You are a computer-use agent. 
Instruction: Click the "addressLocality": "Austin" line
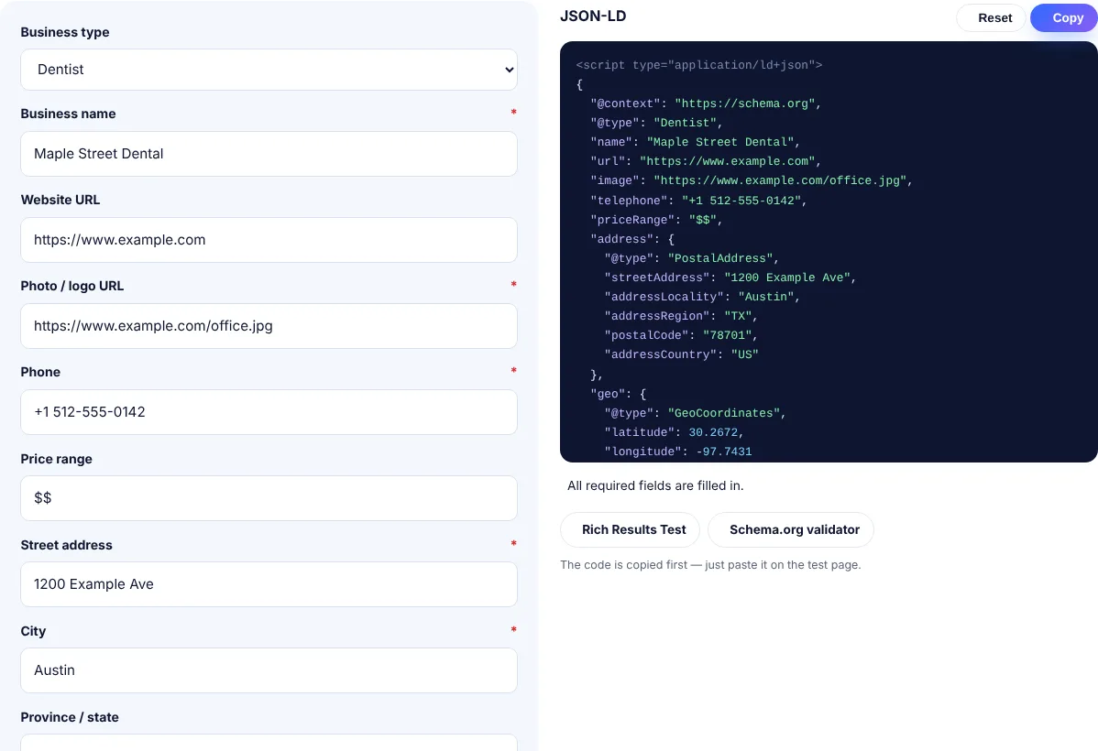[702, 297]
